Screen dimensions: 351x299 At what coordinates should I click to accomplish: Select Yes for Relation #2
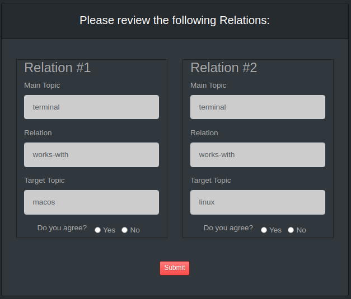(x=264, y=230)
